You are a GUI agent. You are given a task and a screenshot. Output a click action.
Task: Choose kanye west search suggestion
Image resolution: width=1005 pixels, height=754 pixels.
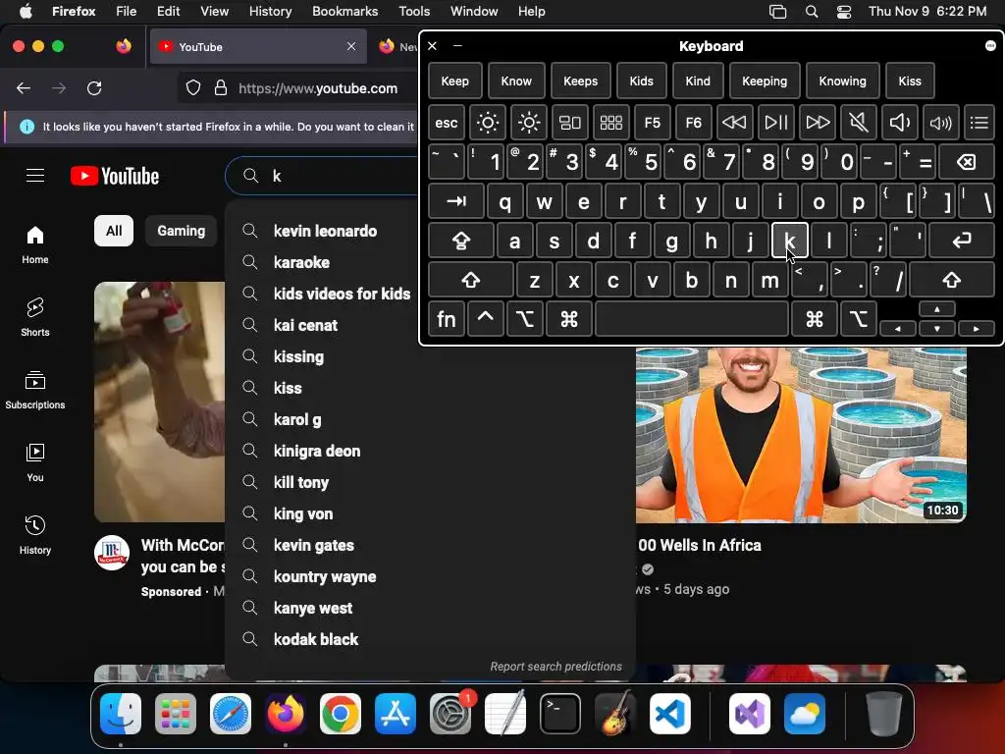coord(430,608)
